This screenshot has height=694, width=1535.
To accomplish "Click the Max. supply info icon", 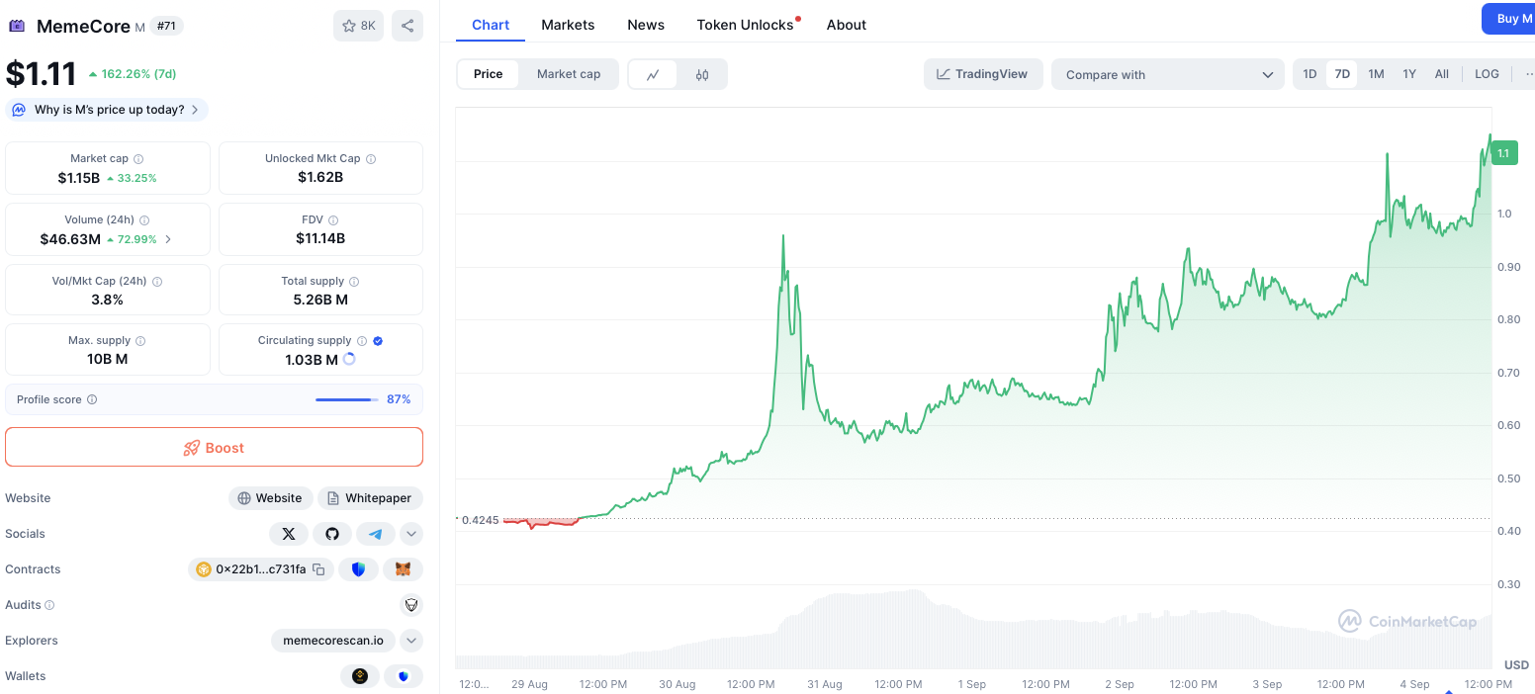I will pos(140,341).
